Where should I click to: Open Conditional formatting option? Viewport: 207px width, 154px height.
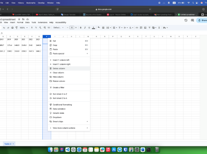point(69,104)
